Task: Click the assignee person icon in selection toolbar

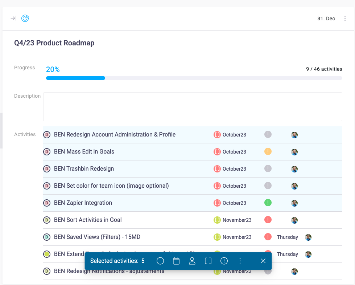Action: pos(192,261)
